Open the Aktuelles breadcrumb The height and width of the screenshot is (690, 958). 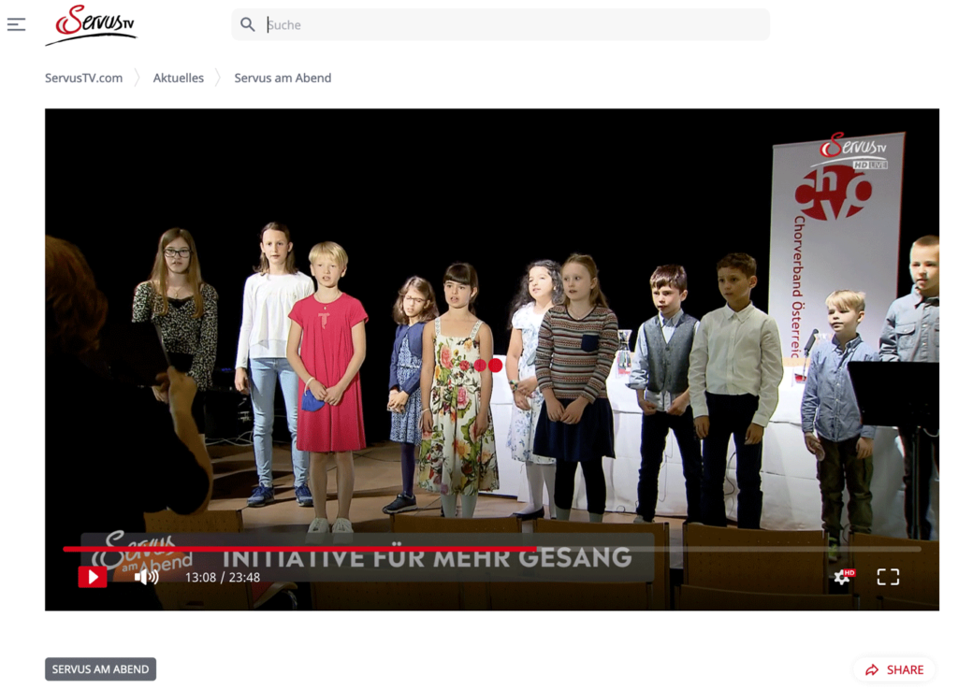coord(178,78)
